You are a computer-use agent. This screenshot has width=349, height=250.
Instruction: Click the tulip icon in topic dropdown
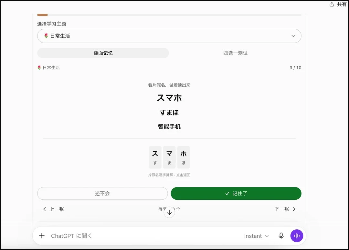(x=46, y=36)
